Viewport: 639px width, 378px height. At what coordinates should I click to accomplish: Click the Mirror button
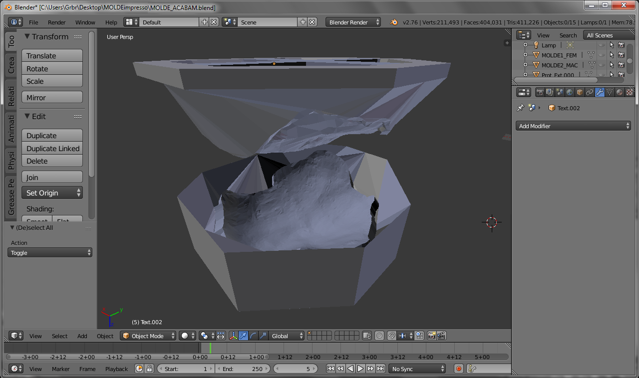(52, 98)
